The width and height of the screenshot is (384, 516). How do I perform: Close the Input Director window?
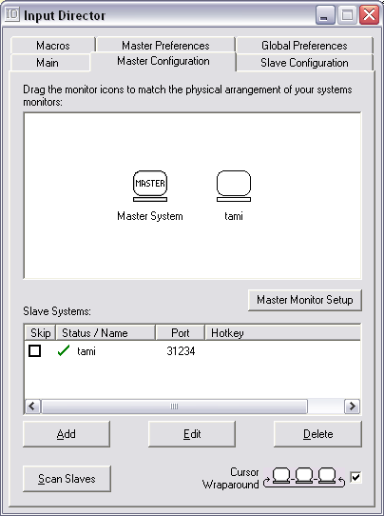coord(369,15)
